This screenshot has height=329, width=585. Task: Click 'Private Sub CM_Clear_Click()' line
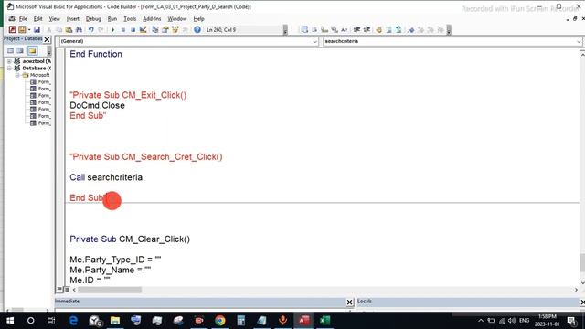(130, 239)
